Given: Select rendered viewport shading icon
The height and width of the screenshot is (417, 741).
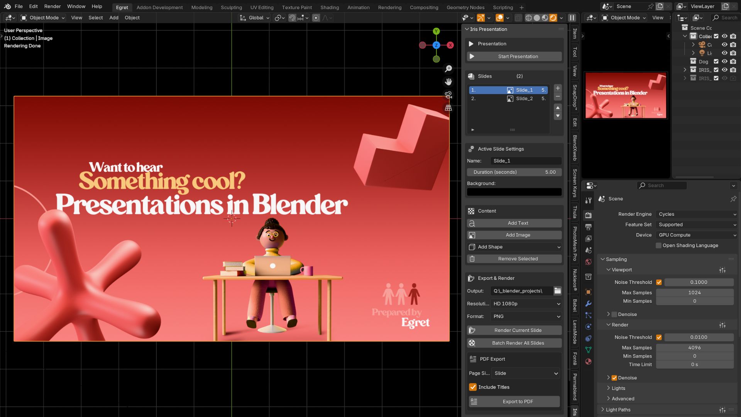Looking at the screenshot, I should pyautogui.click(x=553, y=18).
